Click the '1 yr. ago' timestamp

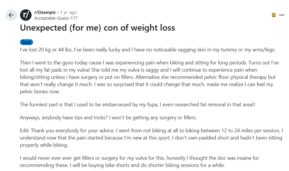68,12
